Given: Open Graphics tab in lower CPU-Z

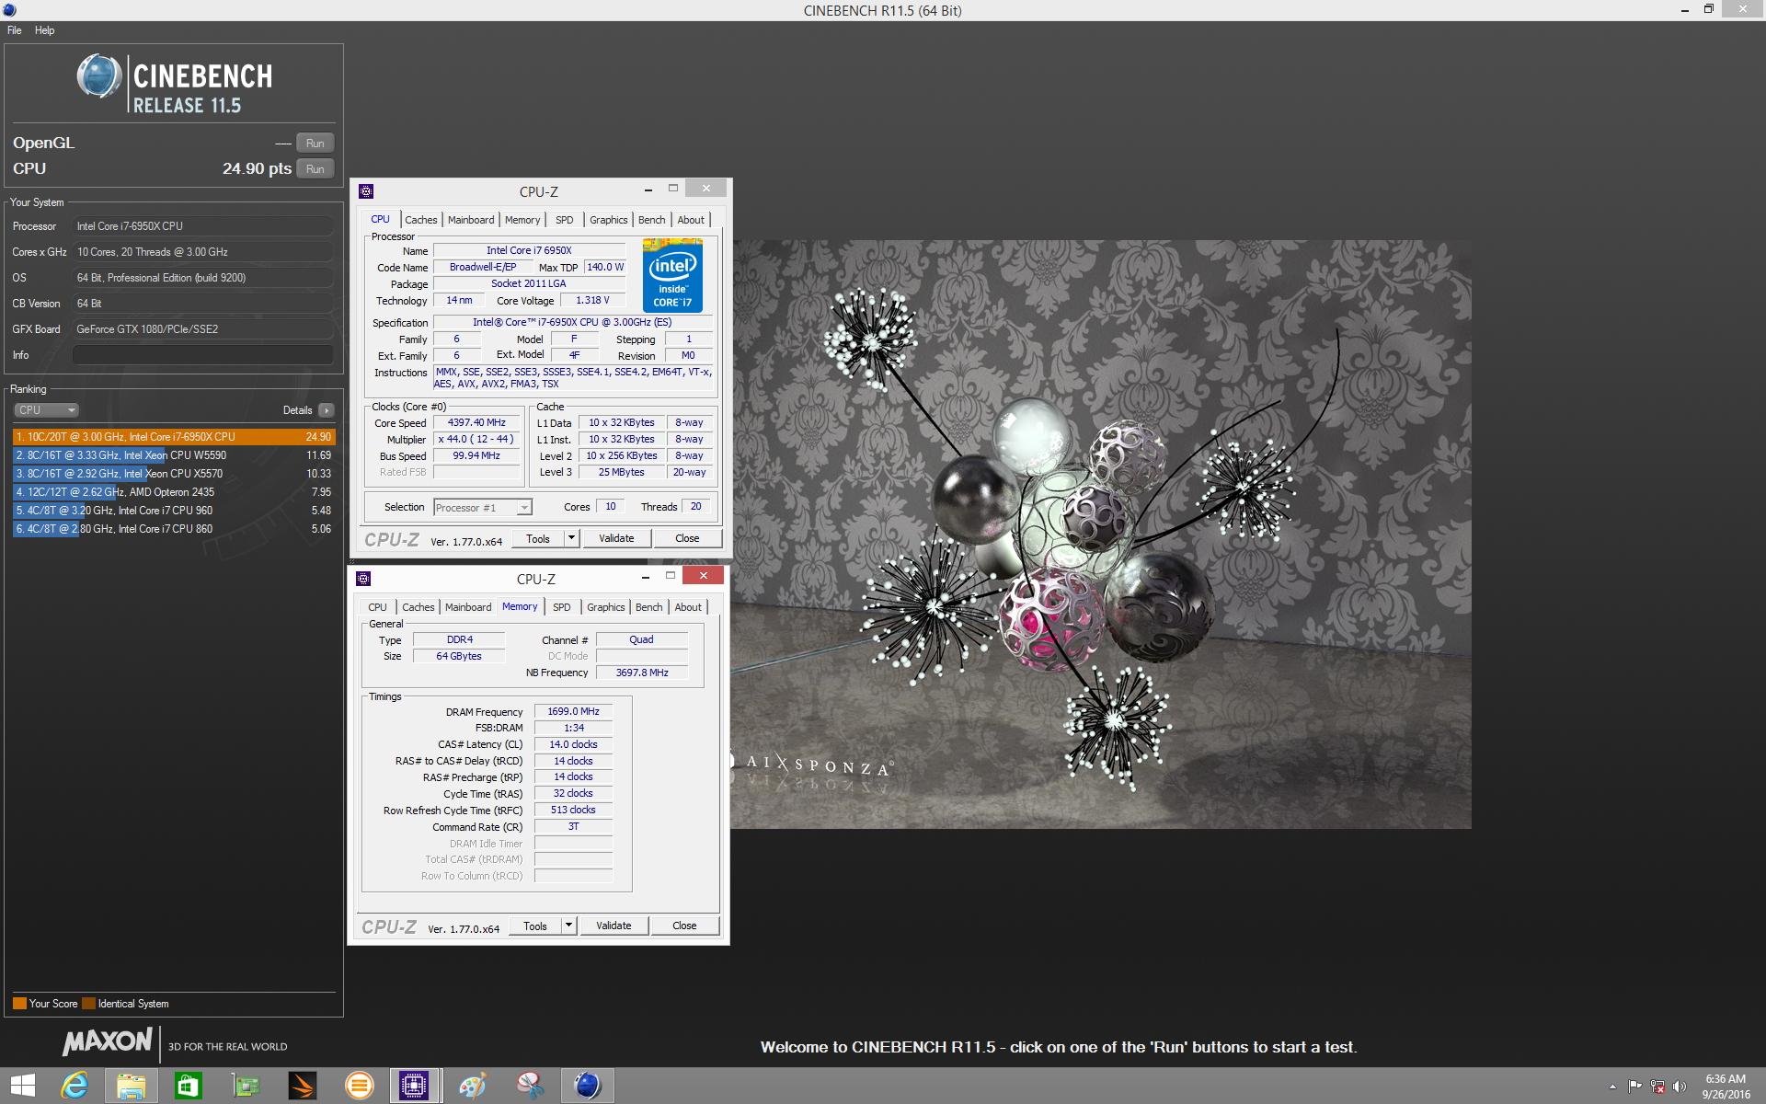Looking at the screenshot, I should [x=606, y=607].
